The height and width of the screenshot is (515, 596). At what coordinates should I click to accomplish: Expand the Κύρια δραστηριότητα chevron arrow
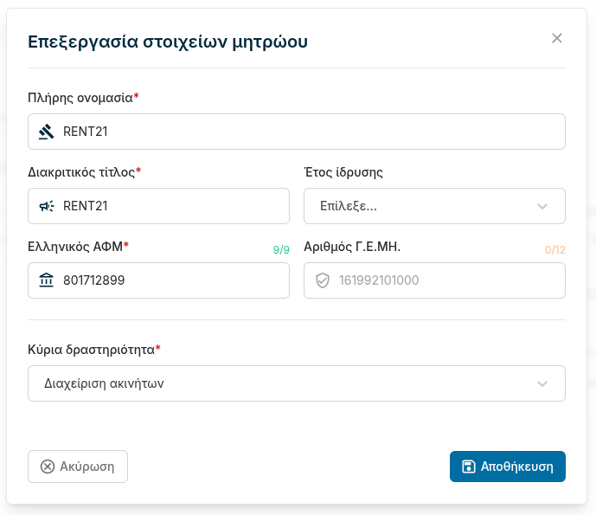click(x=542, y=383)
